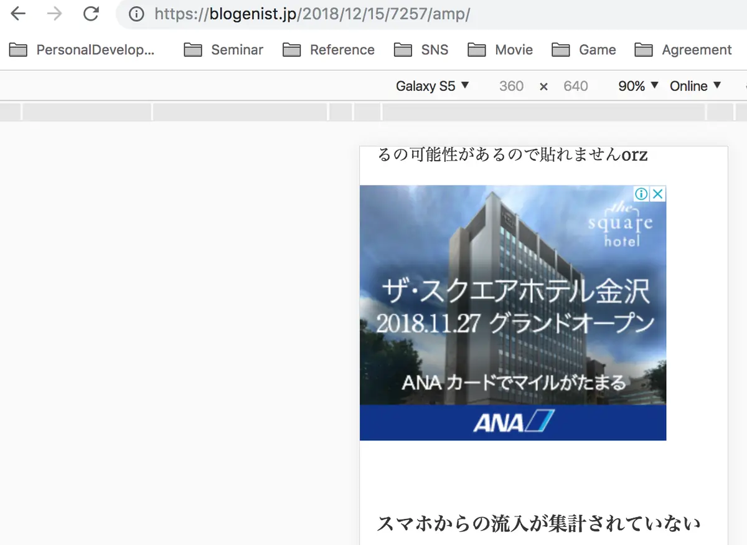747x545 pixels.
Task: Go back to the previous page
Action: pos(18,14)
